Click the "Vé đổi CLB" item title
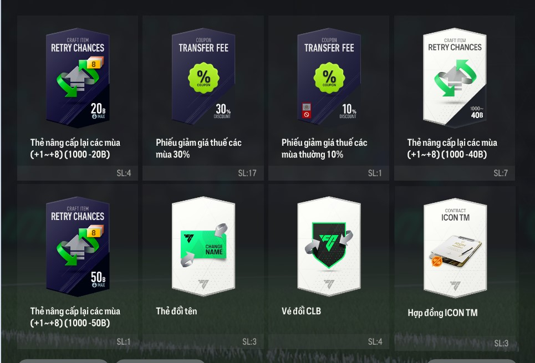This screenshot has height=363, width=535. click(x=301, y=311)
